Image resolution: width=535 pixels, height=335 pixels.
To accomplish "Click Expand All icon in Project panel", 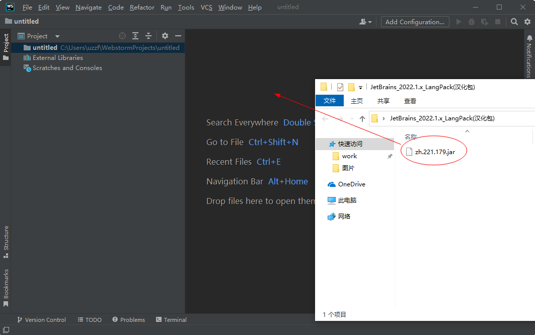I will [135, 35].
